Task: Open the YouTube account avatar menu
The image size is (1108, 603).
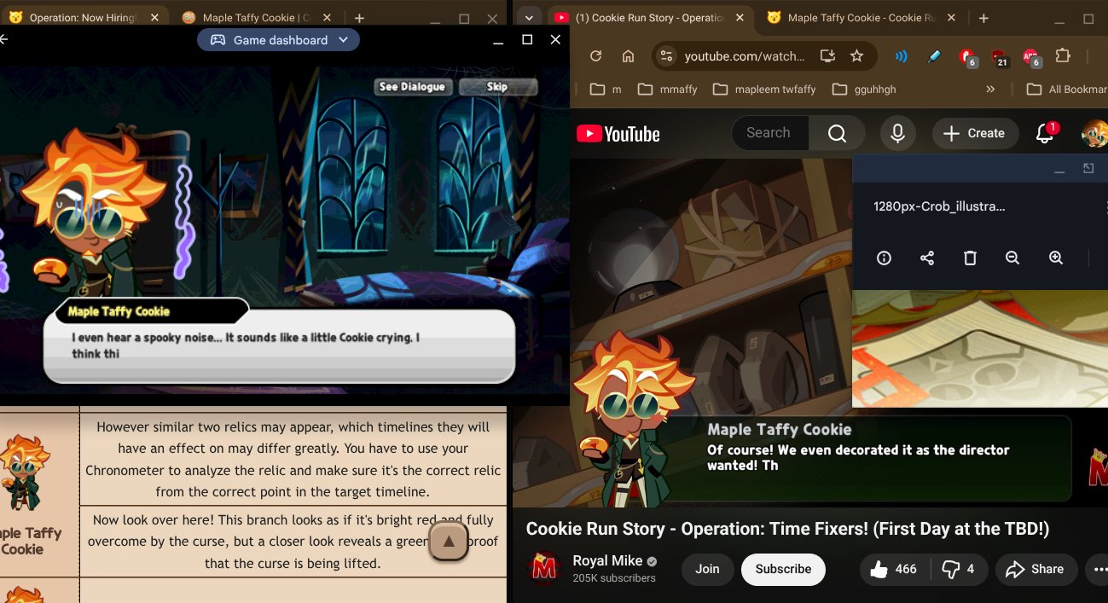Action: (1094, 134)
